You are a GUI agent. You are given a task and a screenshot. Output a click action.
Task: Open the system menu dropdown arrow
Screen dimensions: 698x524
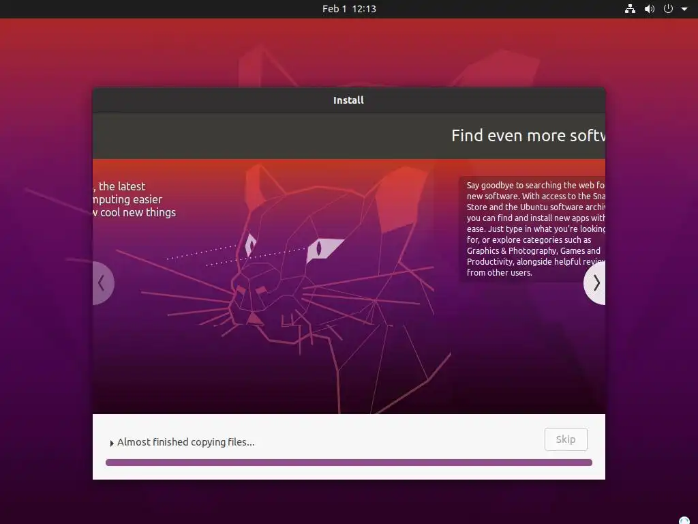(684, 9)
